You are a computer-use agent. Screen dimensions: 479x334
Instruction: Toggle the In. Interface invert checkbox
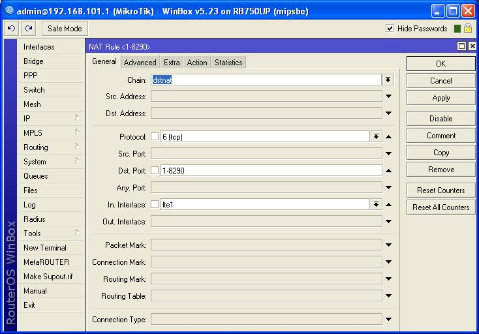pyautogui.click(x=155, y=204)
